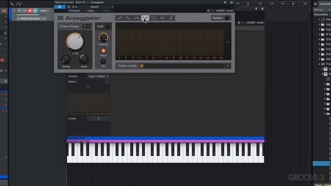
Task: Click the Pattern Length value field
Action: pyautogui.click(x=228, y=66)
